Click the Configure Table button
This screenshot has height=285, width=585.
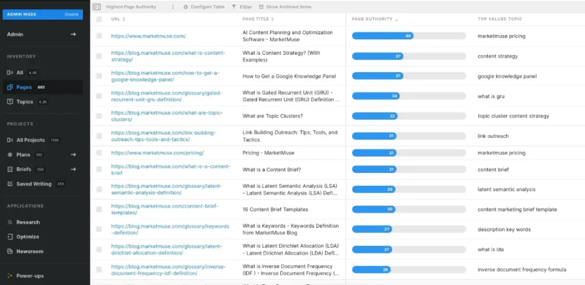(x=204, y=7)
